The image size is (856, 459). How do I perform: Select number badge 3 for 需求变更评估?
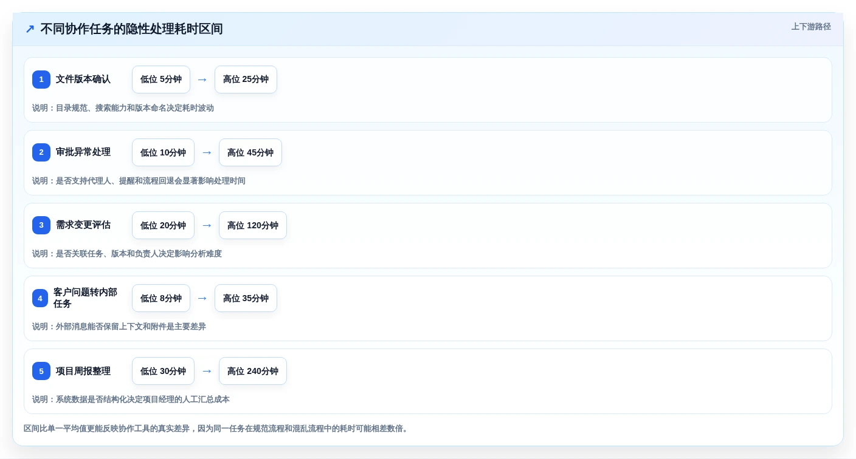pyautogui.click(x=41, y=225)
